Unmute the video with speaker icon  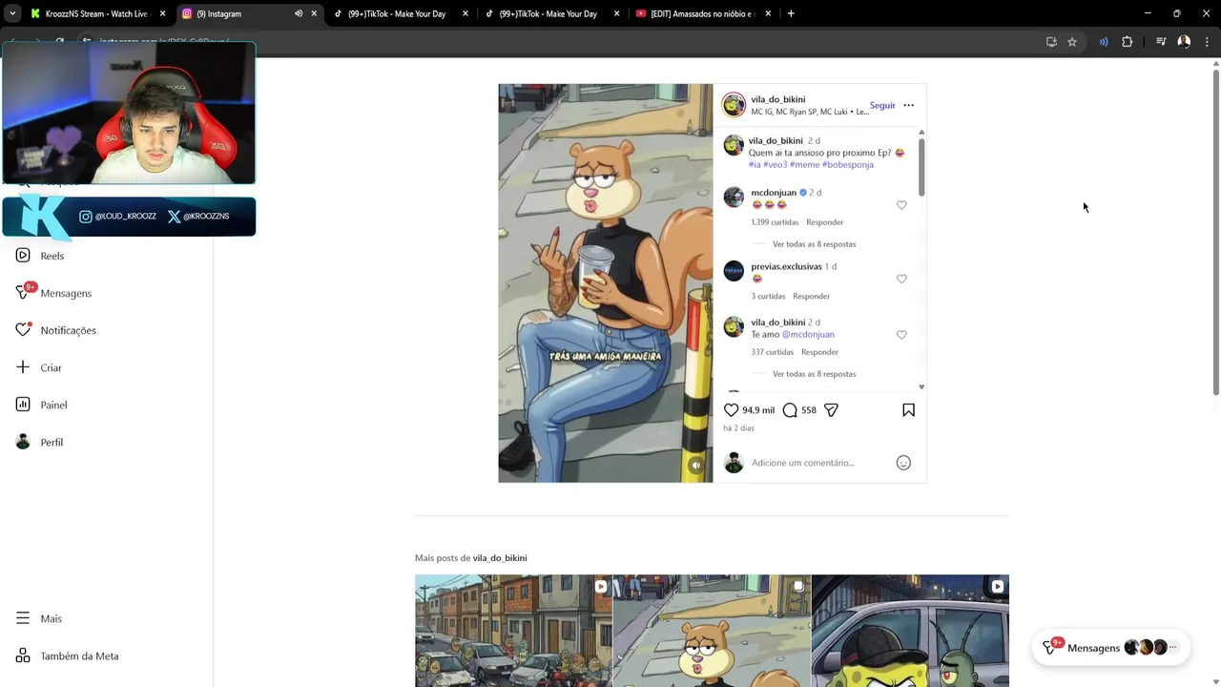pos(696,466)
